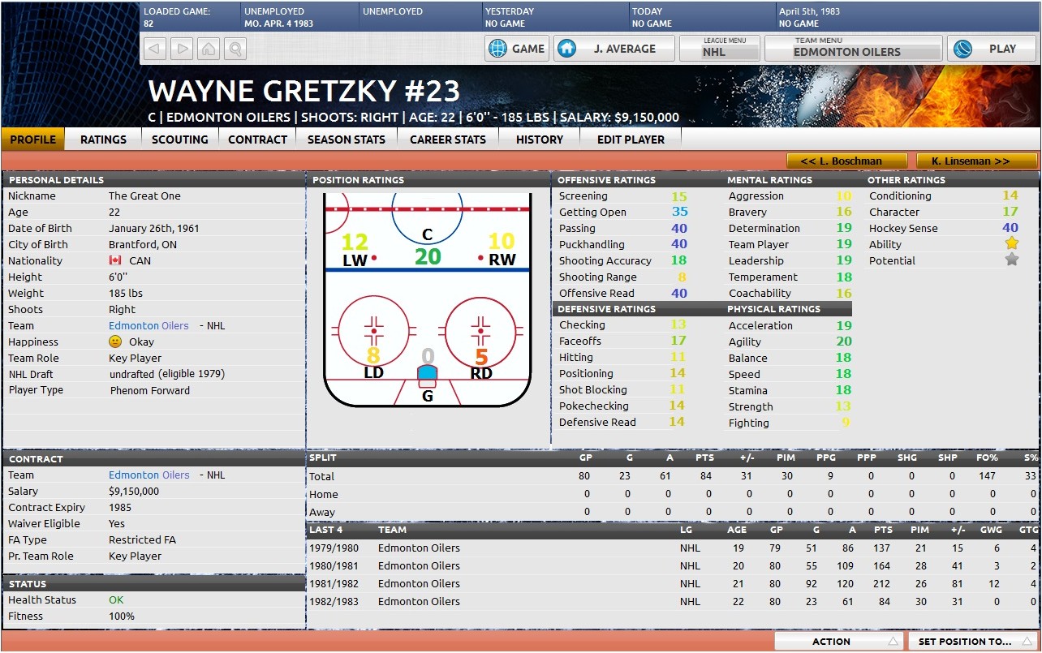Click the Hockey Sense rating 40
This screenshot has width=1042, height=653.
click(x=1010, y=228)
